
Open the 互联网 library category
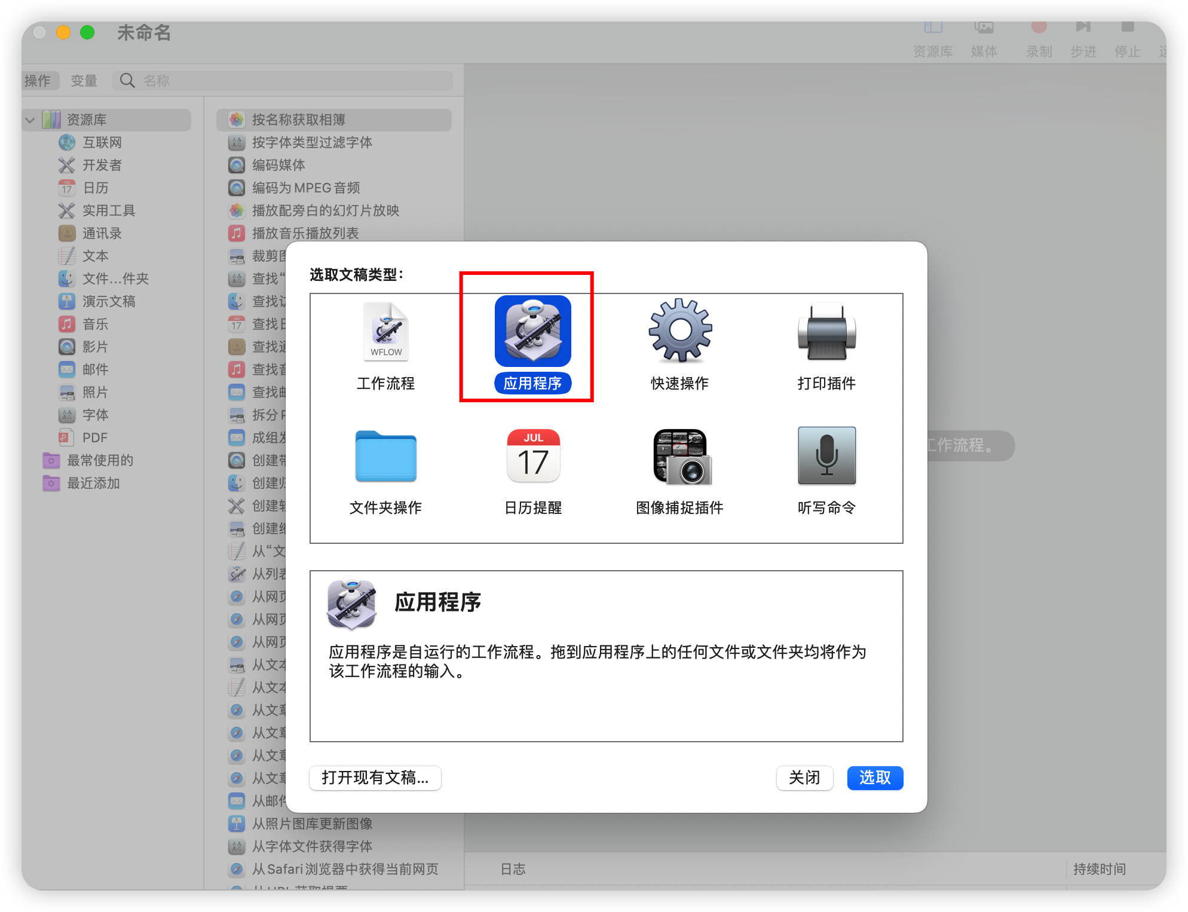102,143
